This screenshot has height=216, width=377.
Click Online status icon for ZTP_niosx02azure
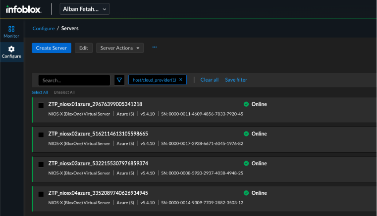point(246,133)
